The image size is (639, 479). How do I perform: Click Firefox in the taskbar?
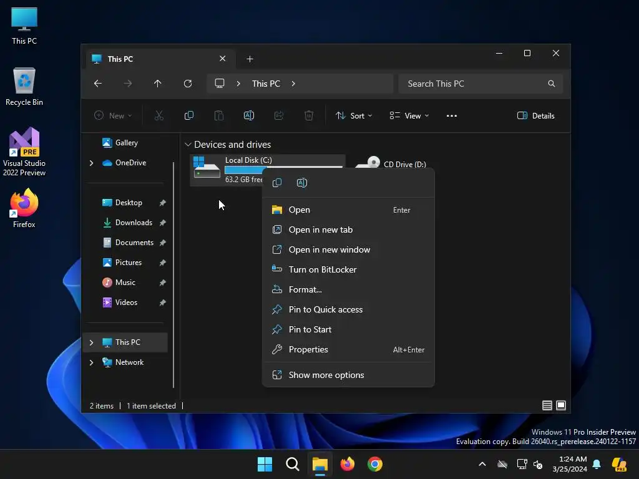[x=347, y=464]
